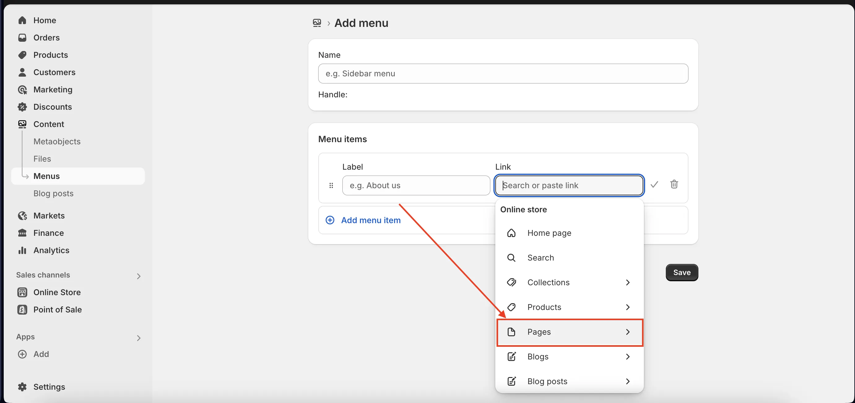Image resolution: width=855 pixels, height=403 pixels.
Task: Expand the Sales channels section chevron
Action: (x=139, y=276)
